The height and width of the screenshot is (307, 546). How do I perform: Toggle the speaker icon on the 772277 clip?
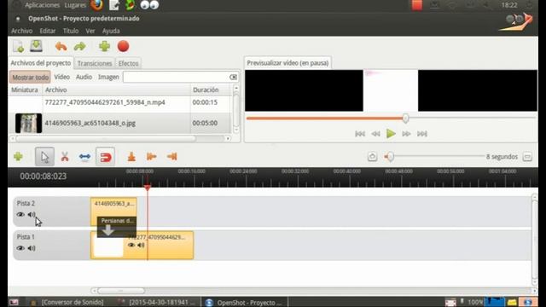point(141,245)
